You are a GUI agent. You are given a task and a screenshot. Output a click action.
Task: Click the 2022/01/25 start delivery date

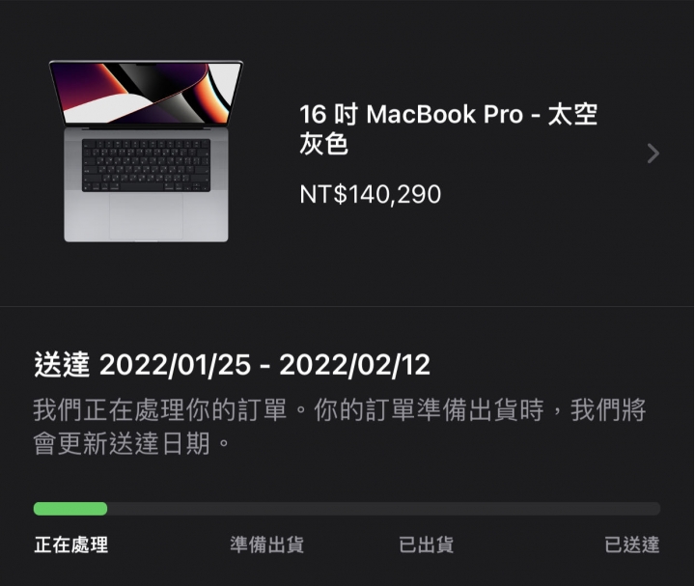click(175, 365)
